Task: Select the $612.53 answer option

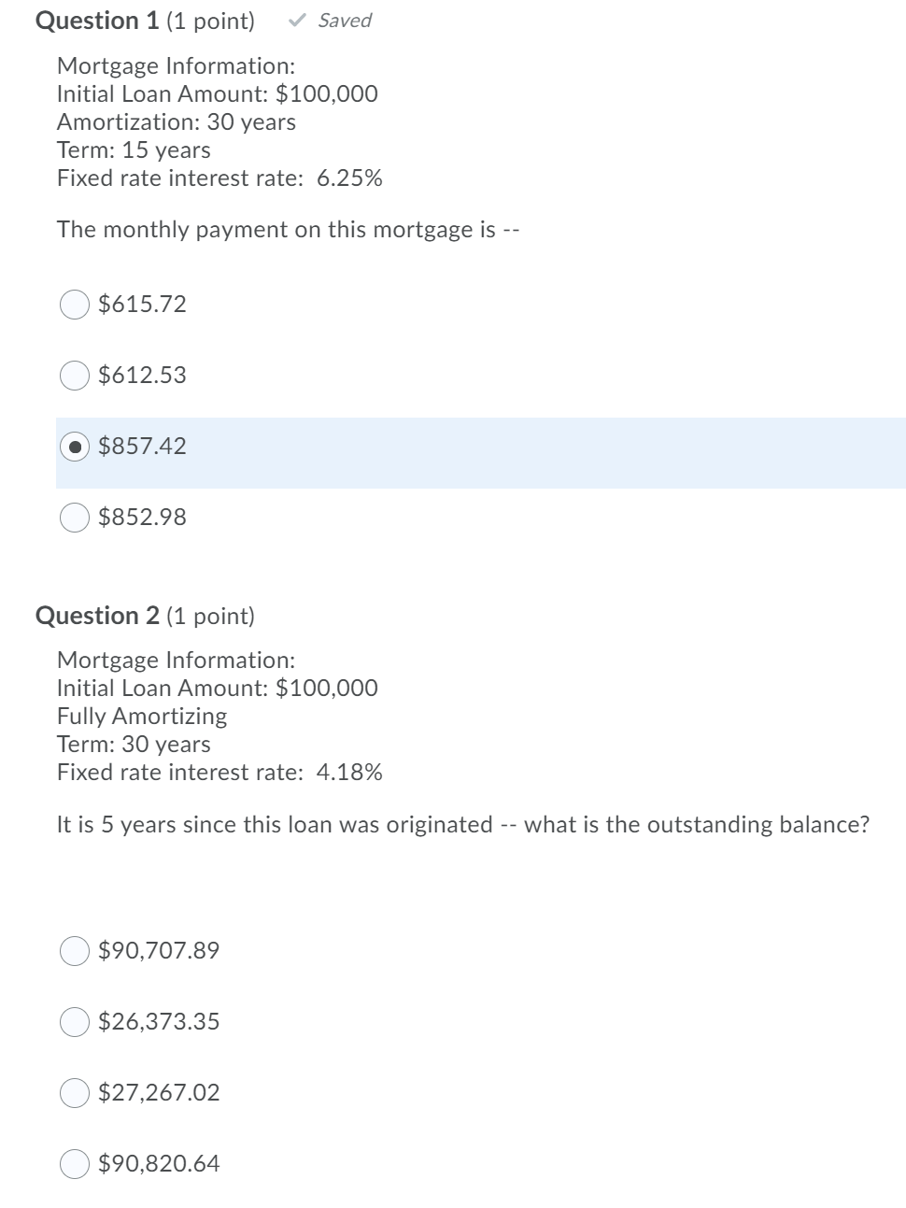Action: [x=74, y=376]
